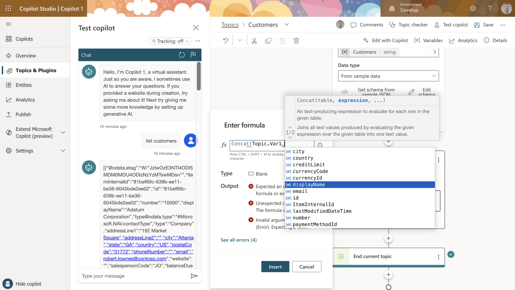Reset the chat conversation with refresh icon
Image resolution: width=515 pixels, height=290 pixels.
coord(182,55)
